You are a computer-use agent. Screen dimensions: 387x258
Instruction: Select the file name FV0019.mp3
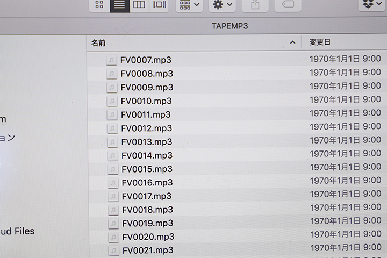click(x=148, y=224)
